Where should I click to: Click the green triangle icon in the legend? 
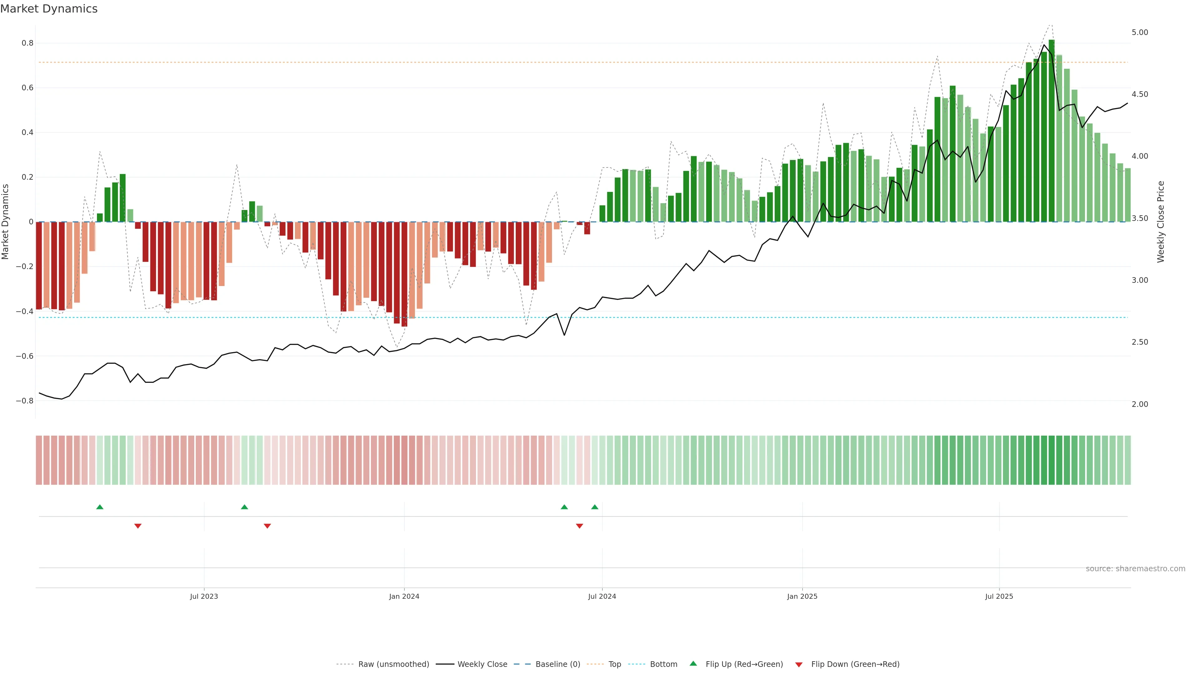693,663
